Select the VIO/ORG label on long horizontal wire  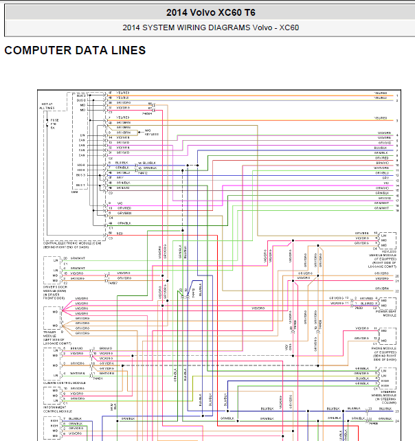click(258, 308)
